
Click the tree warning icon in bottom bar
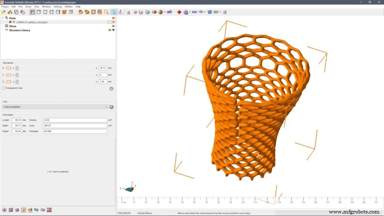(x=30, y=210)
